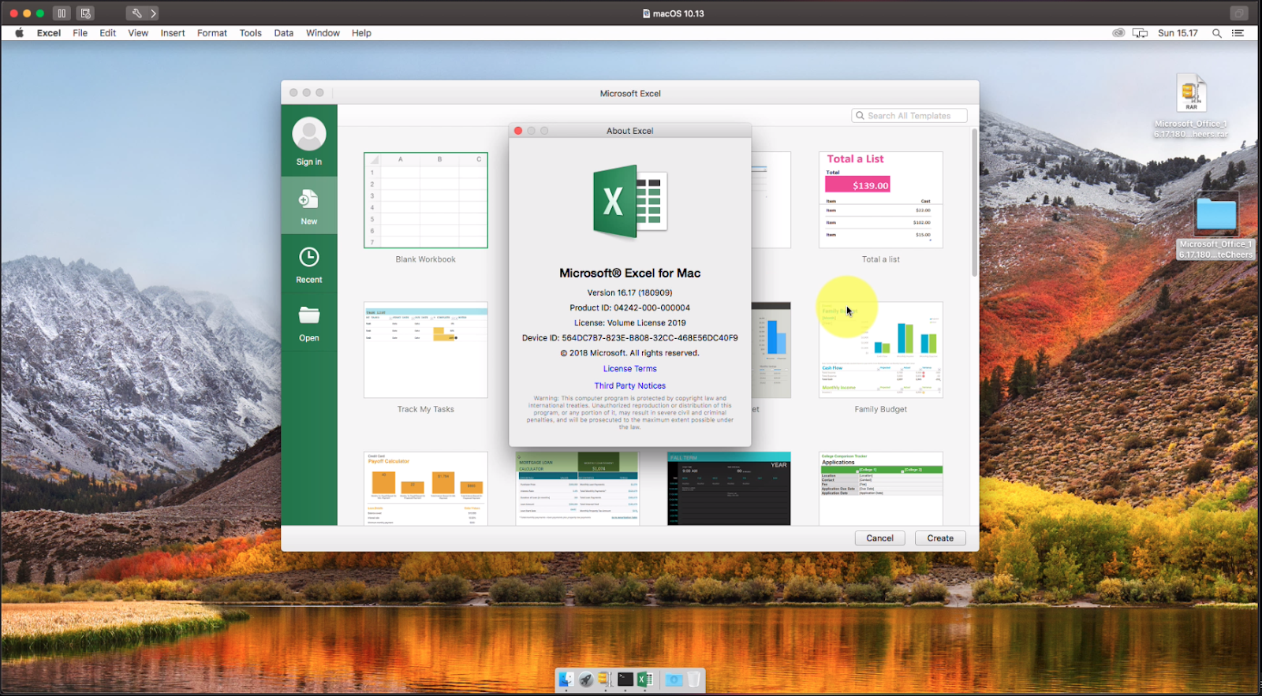Click the Excel icon in the Dock
The width and height of the screenshot is (1262, 696).
645,679
